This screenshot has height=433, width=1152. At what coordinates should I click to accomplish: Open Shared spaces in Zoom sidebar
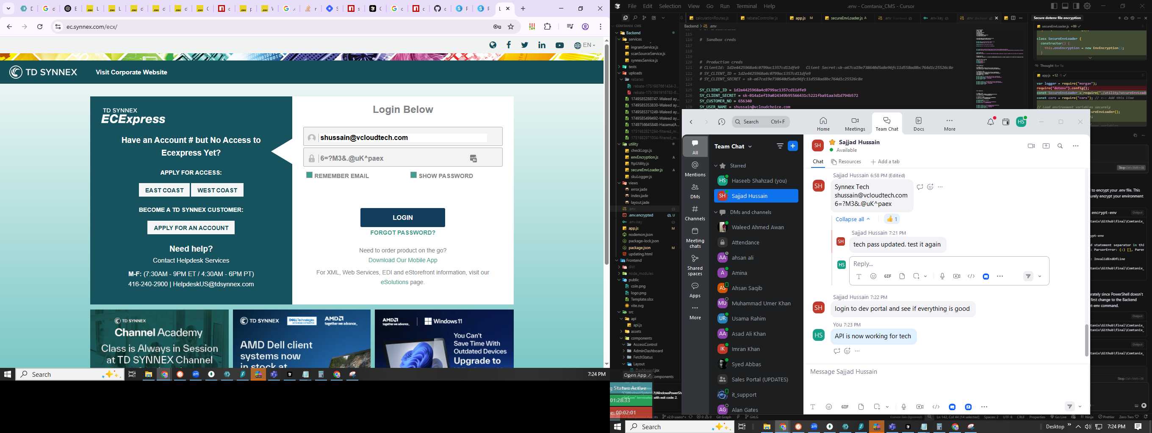click(x=695, y=265)
